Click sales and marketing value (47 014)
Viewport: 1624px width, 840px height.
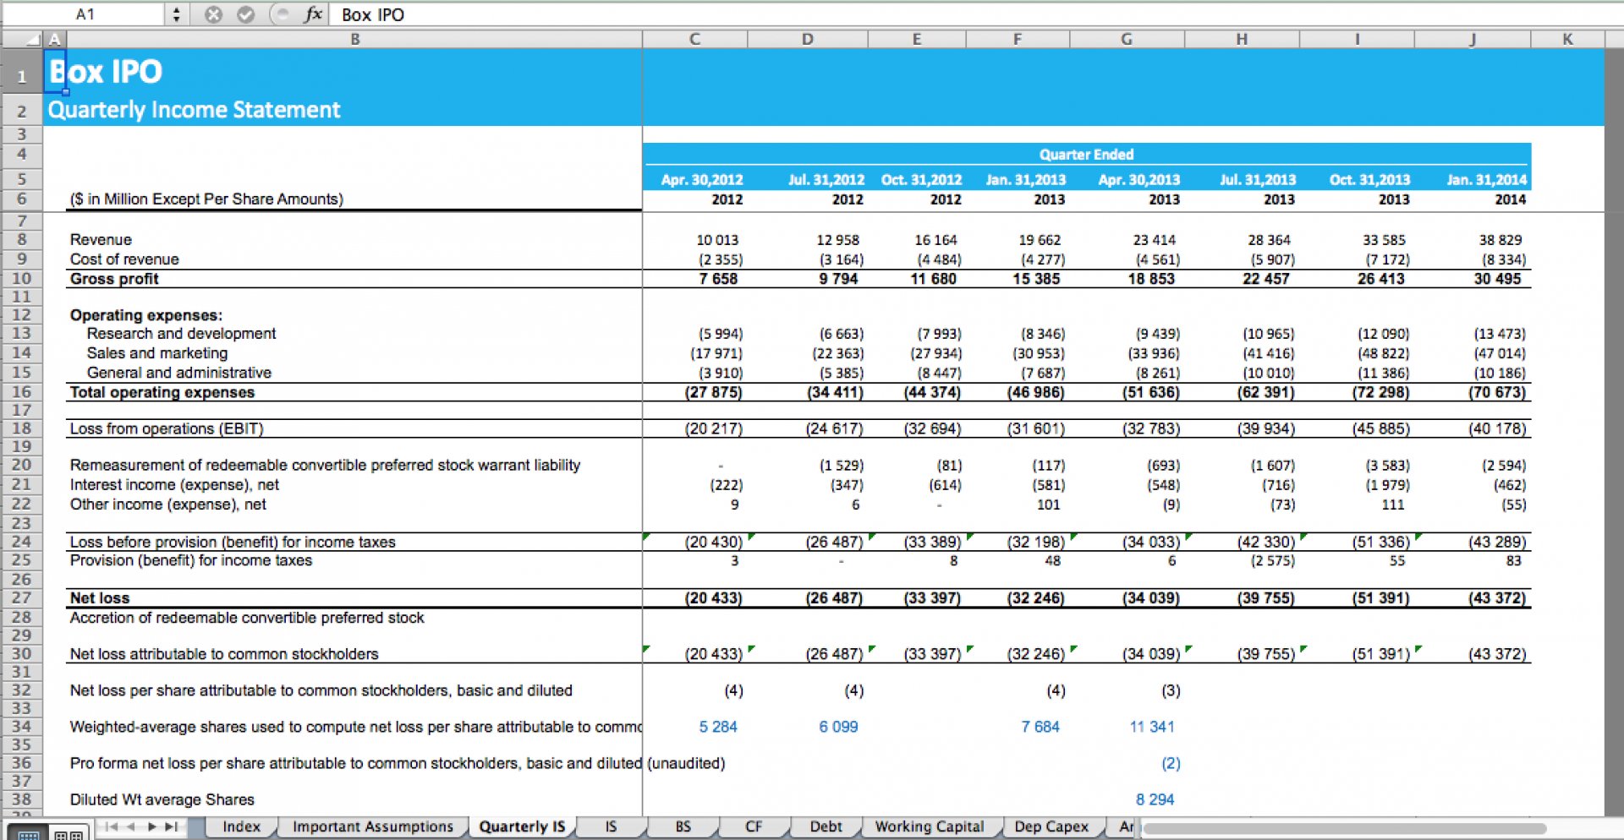pos(1500,353)
